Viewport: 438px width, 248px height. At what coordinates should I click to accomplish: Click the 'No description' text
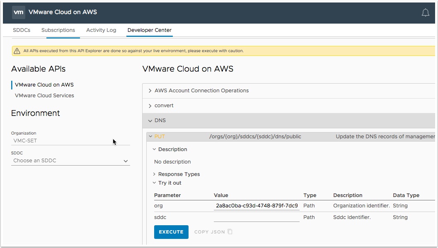pyautogui.click(x=172, y=162)
